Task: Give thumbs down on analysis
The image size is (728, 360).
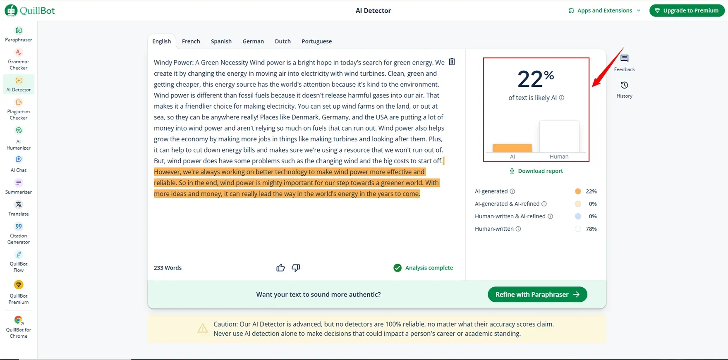Action: click(x=296, y=268)
